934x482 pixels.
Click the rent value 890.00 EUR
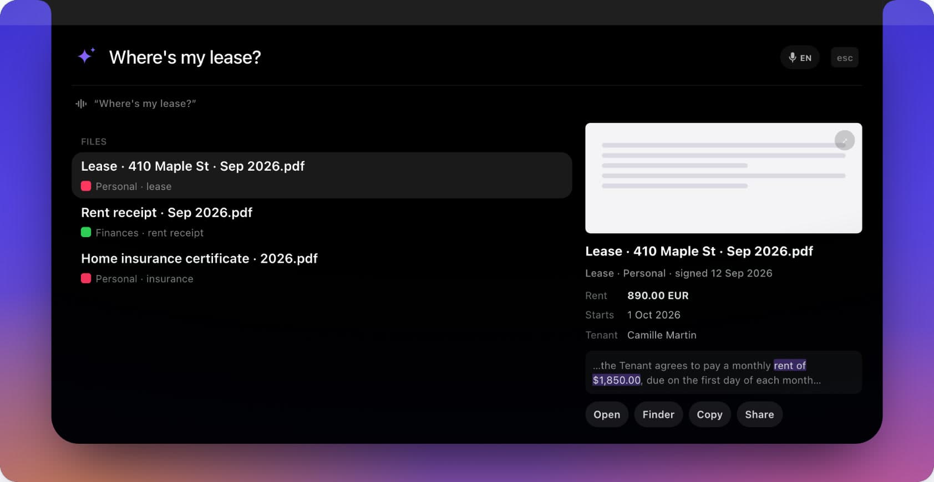pos(658,296)
